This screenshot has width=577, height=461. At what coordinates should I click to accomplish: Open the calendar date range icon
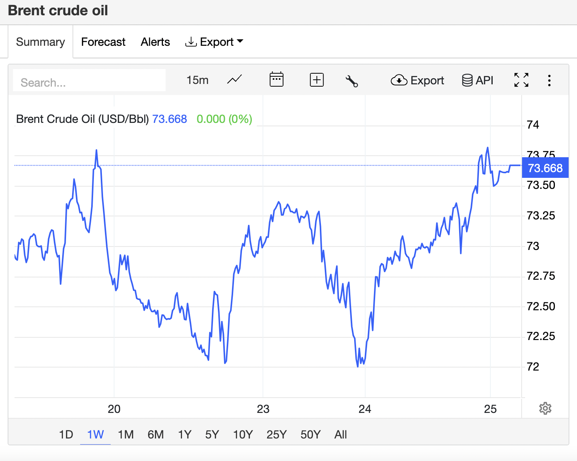pyautogui.click(x=276, y=80)
